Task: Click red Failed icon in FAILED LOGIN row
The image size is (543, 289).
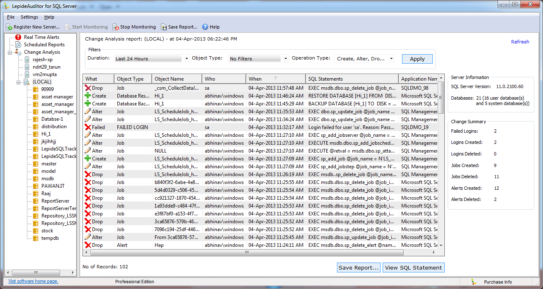Action: (87, 127)
